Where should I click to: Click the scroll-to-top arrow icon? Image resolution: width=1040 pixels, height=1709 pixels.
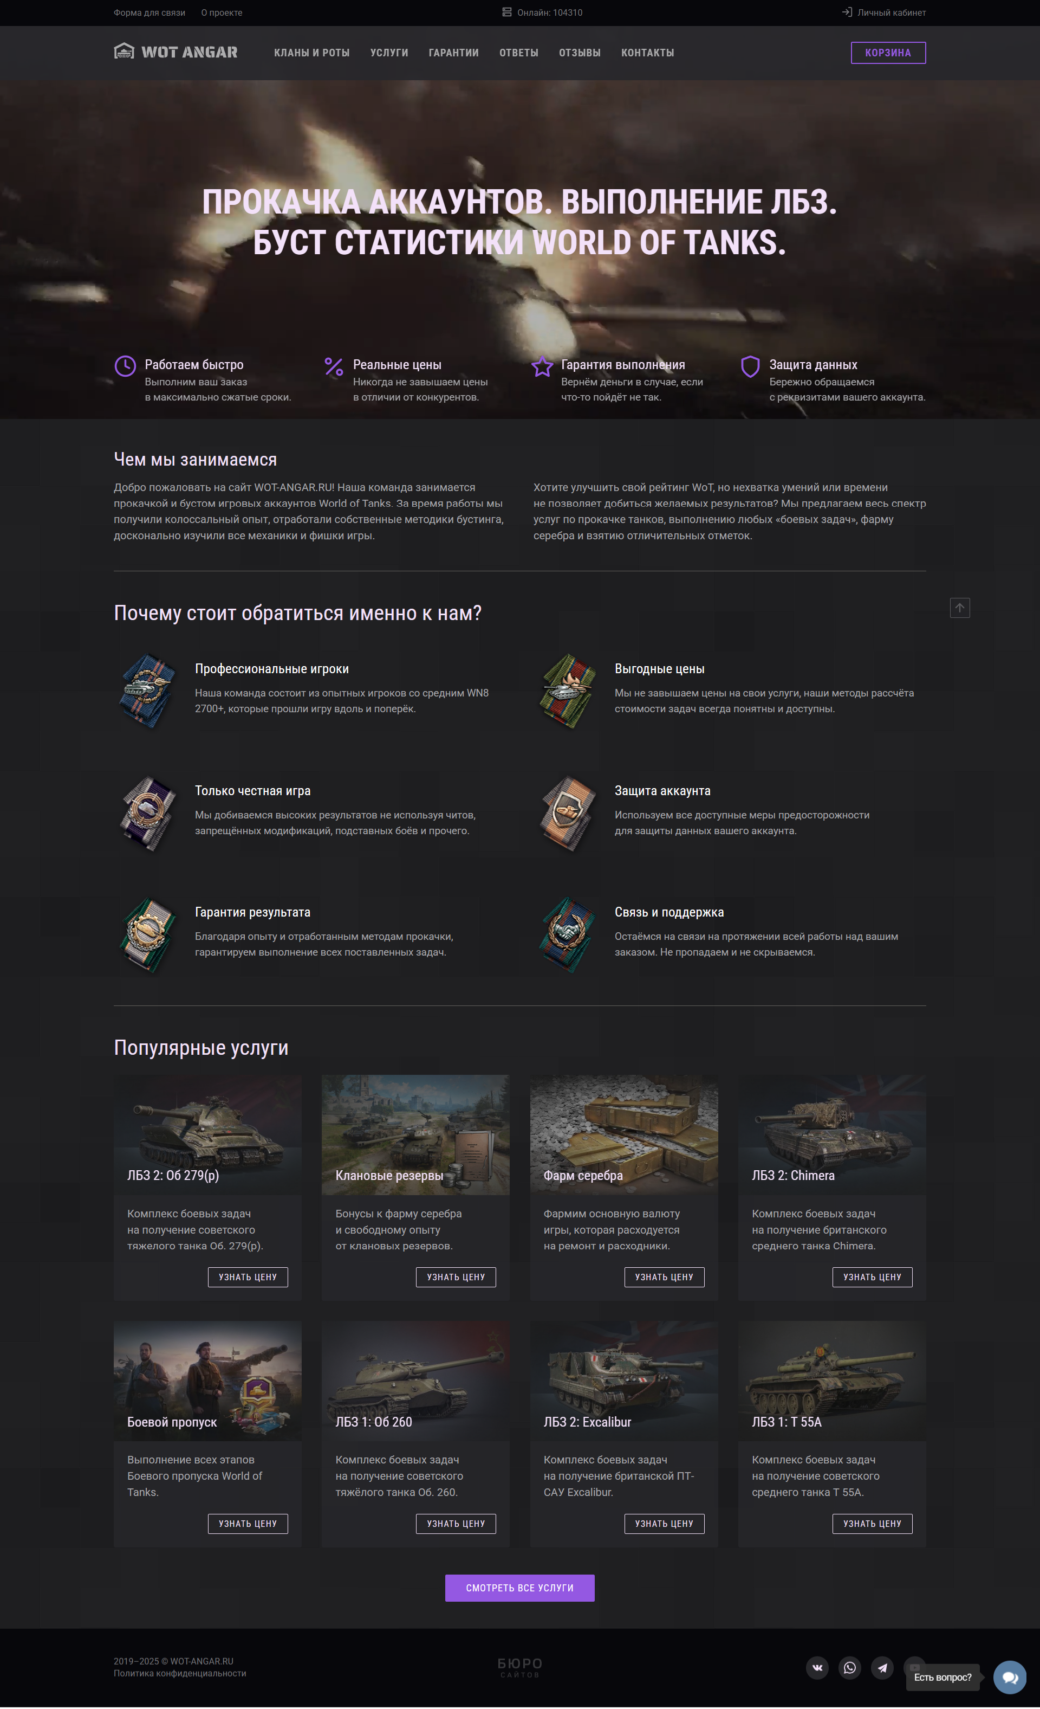[x=960, y=608]
